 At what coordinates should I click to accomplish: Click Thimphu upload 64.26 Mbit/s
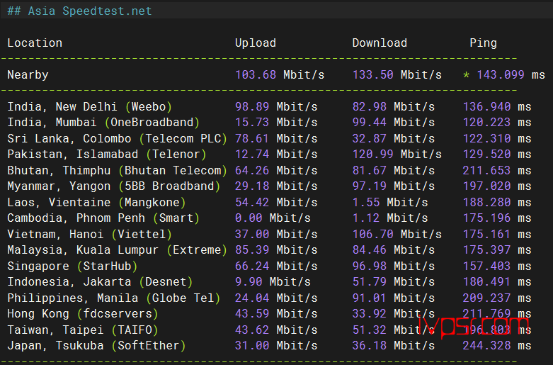coord(276,171)
